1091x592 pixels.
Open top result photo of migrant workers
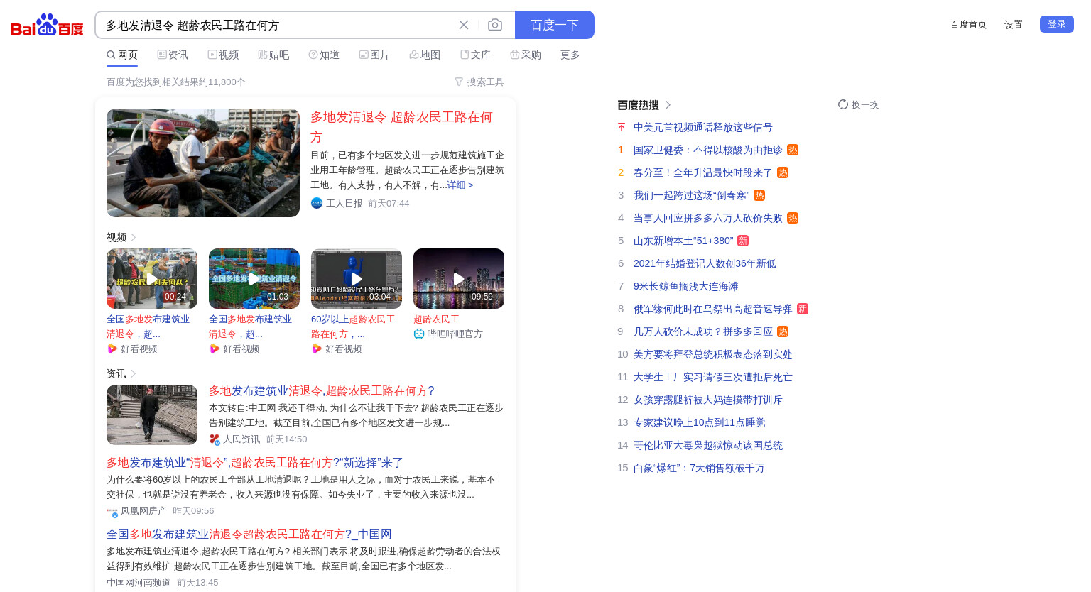[203, 163]
